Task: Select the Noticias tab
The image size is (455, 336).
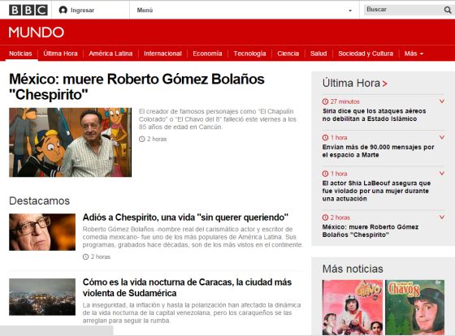Action: tap(20, 54)
